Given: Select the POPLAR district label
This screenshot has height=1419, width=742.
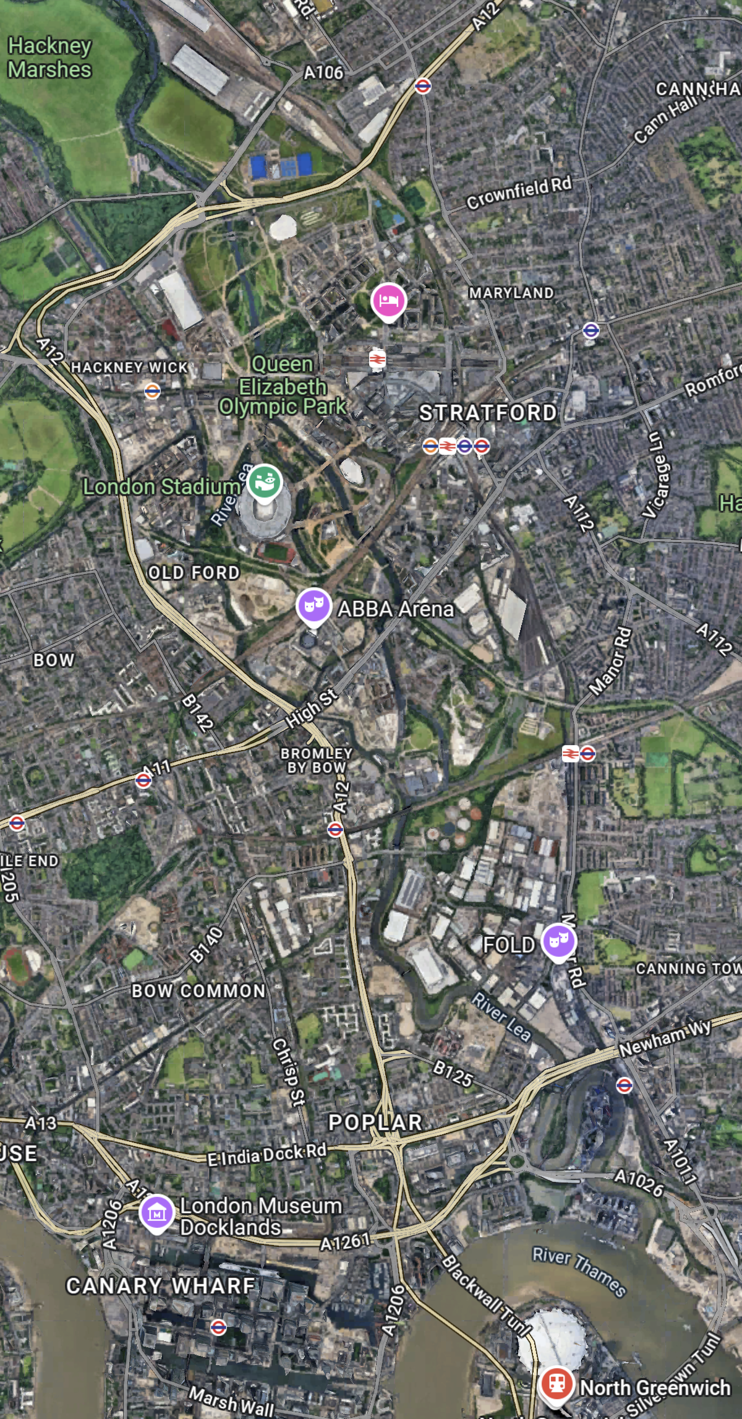Looking at the screenshot, I should [x=375, y=1123].
